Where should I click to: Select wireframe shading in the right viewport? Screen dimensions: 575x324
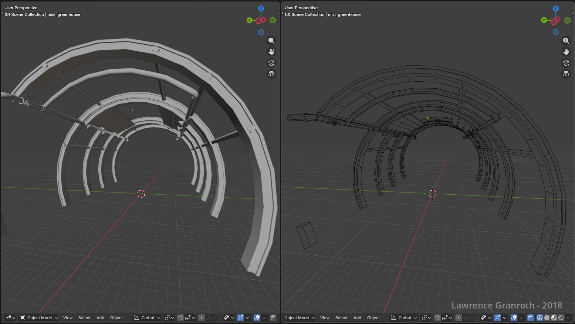(x=540, y=318)
